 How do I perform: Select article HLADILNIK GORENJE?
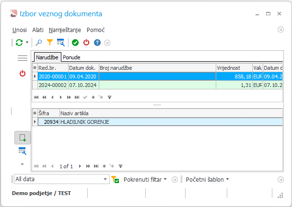pyautogui.click(x=171, y=122)
